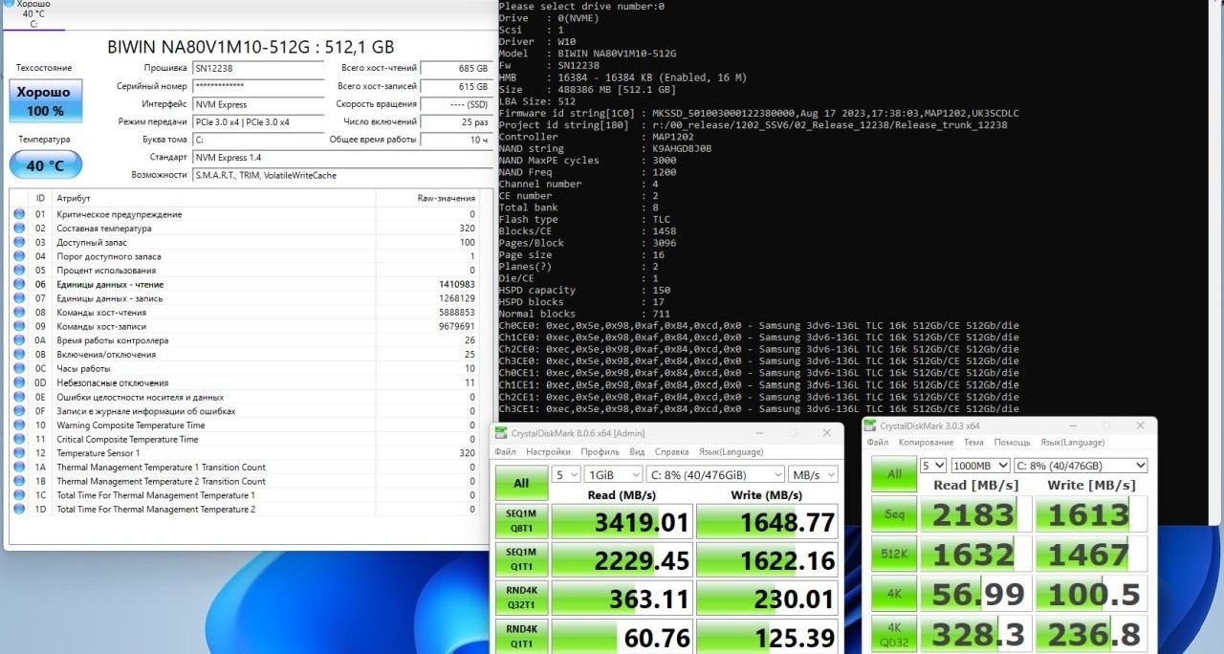Viewport: 1224px width, 654px height.
Task: Click status circle for Команды хост-чтения row
Action: coord(19,313)
